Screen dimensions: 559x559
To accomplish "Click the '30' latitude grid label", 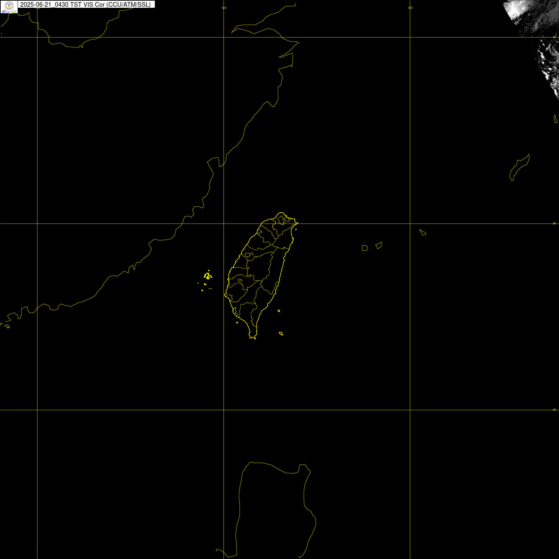I will (554, 37).
